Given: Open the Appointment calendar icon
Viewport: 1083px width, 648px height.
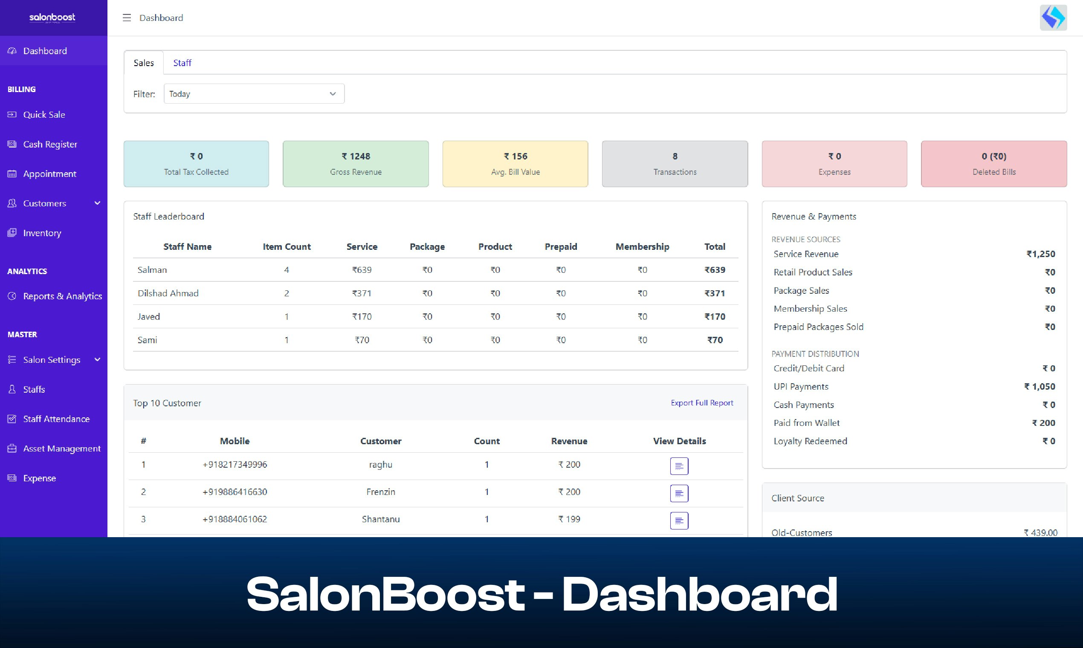Looking at the screenshot, I should coord(12,174).
